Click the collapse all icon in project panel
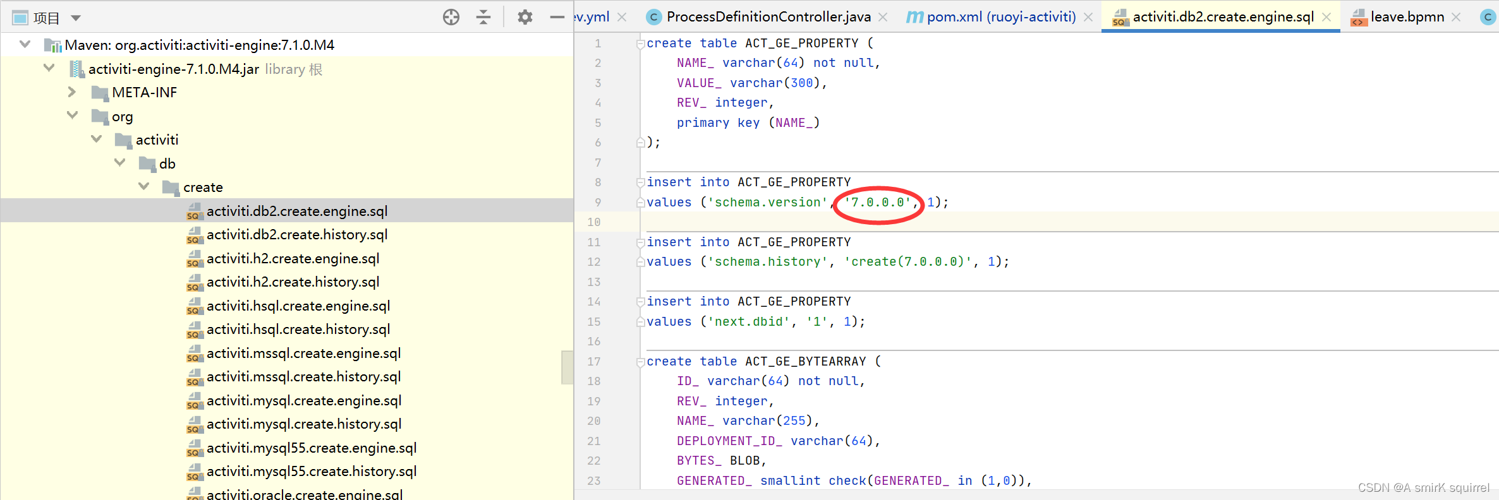This screenshot has height=500, width=1499. (x=483, y=17)
